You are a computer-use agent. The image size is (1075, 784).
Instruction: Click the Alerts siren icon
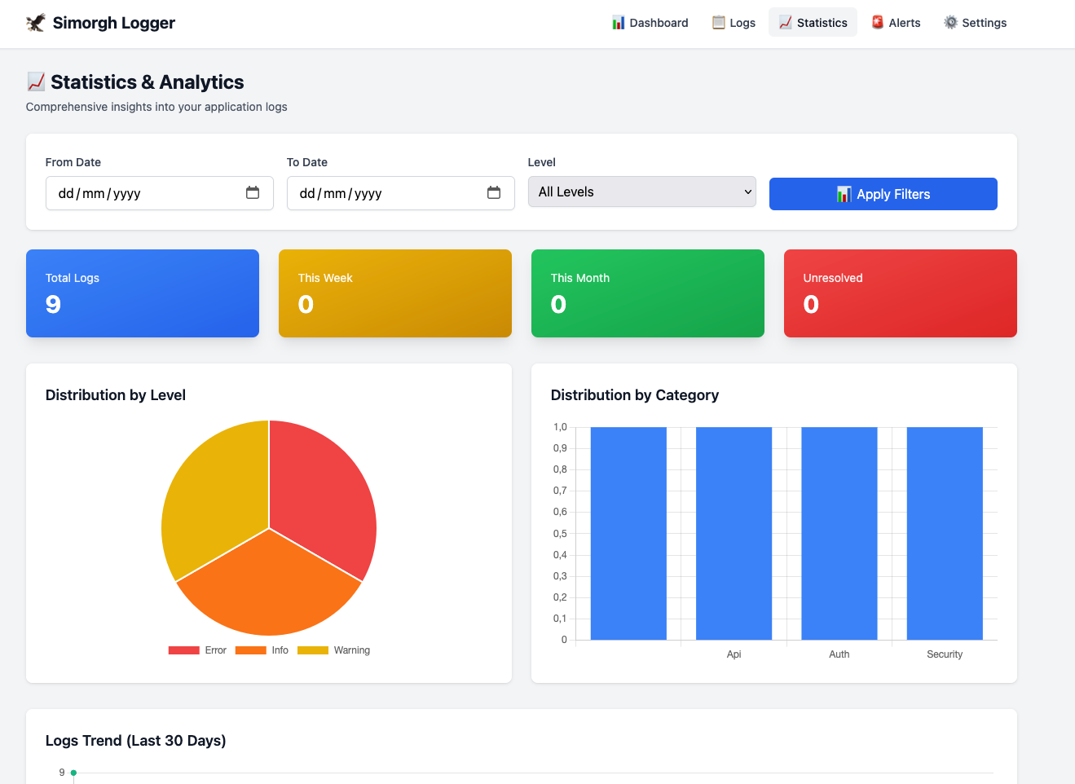tap(878, 23)
